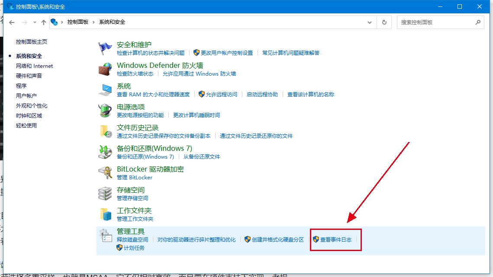Click the Power Options battery icon
Viewport: 493px width, 277px height.
click(105, 111)
